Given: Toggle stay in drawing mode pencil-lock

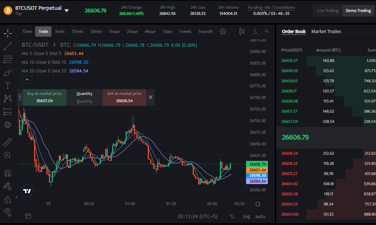Looking at the screenshot, I should click(7, 186).
